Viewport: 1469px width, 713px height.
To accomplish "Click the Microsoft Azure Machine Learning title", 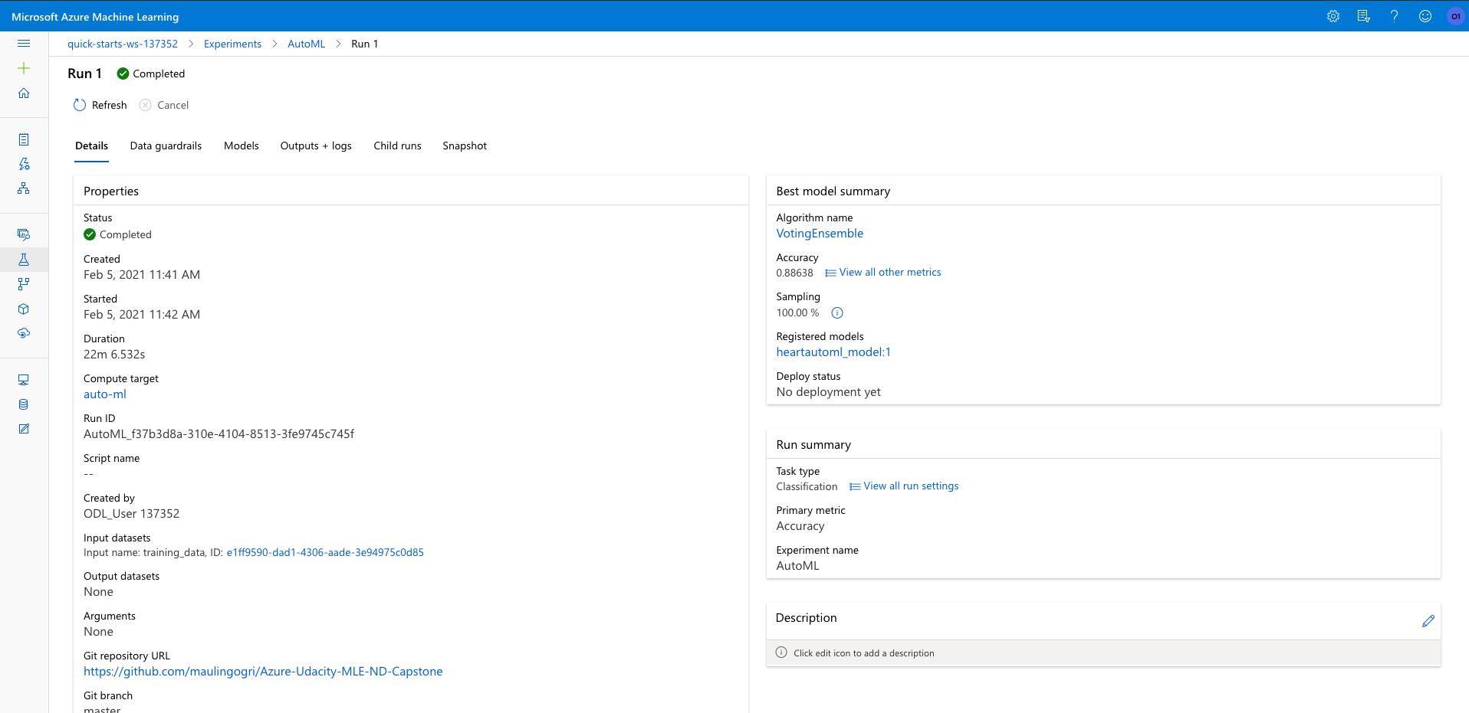I will coord(95,17).
